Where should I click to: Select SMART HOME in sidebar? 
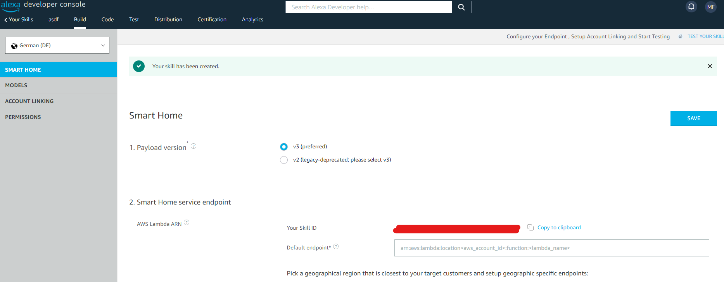pos(59,70)
